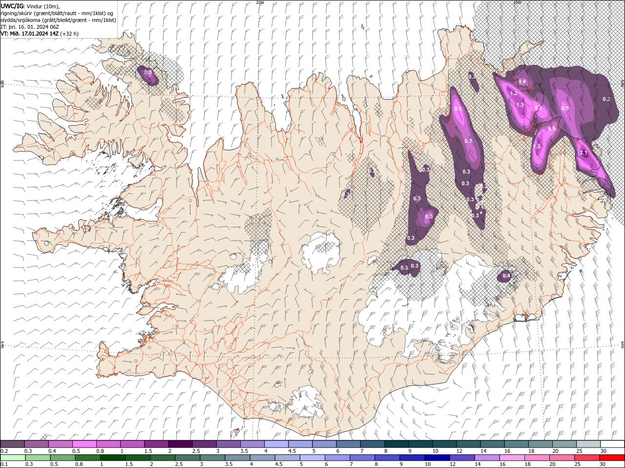The height and width of the screenshot is (468, 625).
Task: Pick the 0.4 orchid swatch in top legend row
Action: 61,444
